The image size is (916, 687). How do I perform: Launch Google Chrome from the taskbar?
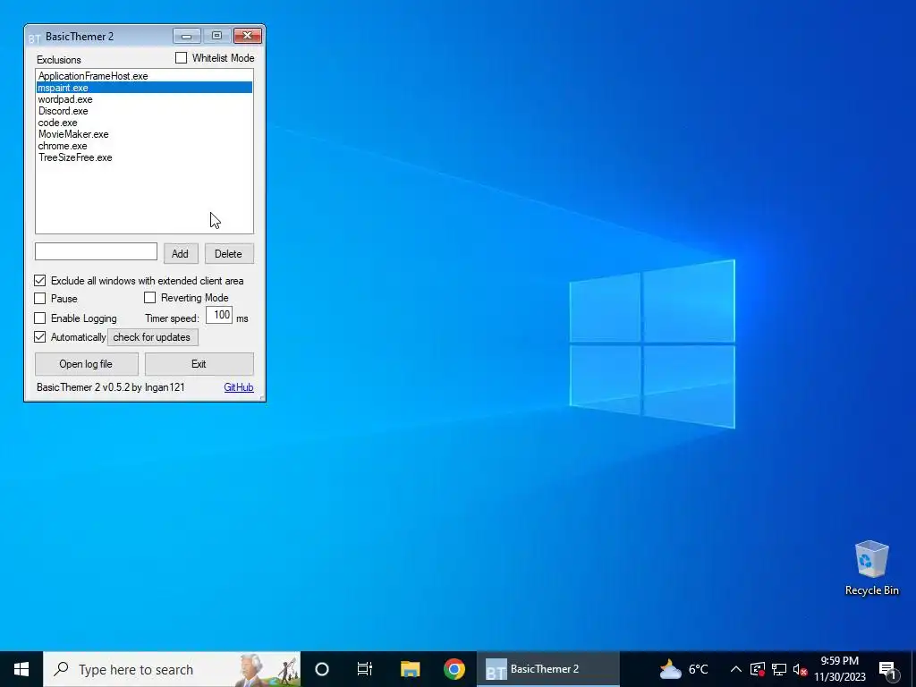[454, 669]
